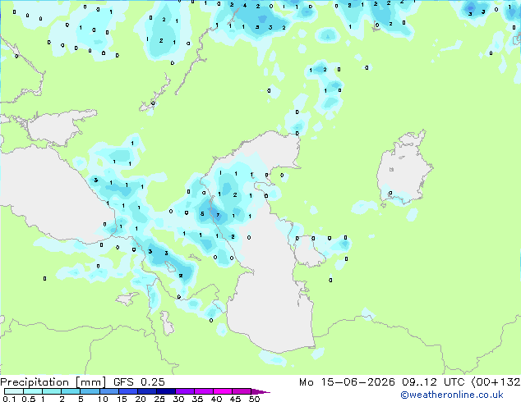Click legend scale label '25'

click(x=159, y=399)
